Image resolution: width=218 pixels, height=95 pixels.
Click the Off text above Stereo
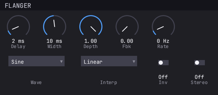click(x=199, y=77)
